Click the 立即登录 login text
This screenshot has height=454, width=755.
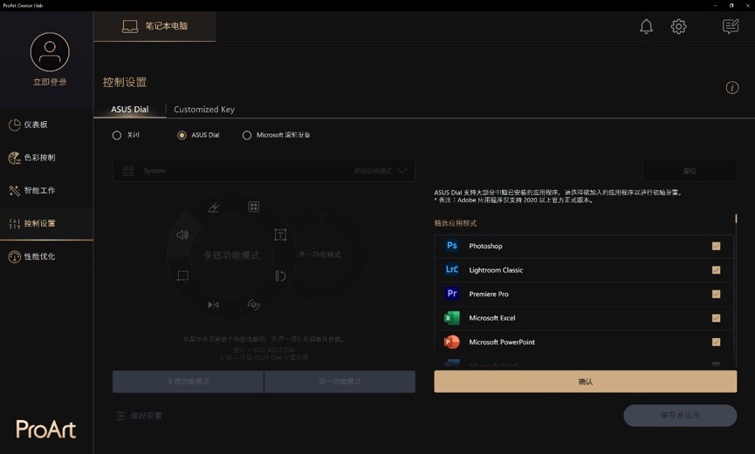(50, 82)
